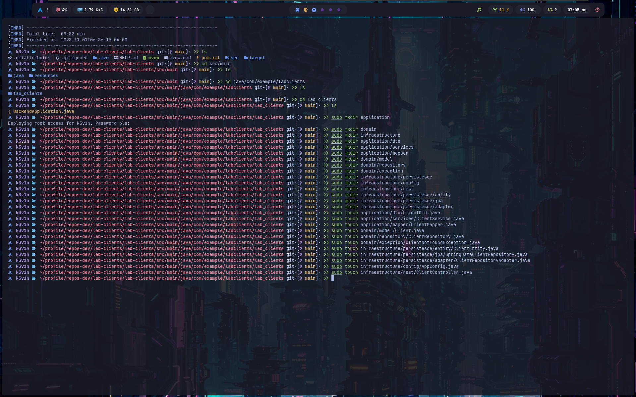The height and width of the screenshot is (397, 636).
Task: Open the Arch Linux launcher icon
Action: click(x=40, y=10)
